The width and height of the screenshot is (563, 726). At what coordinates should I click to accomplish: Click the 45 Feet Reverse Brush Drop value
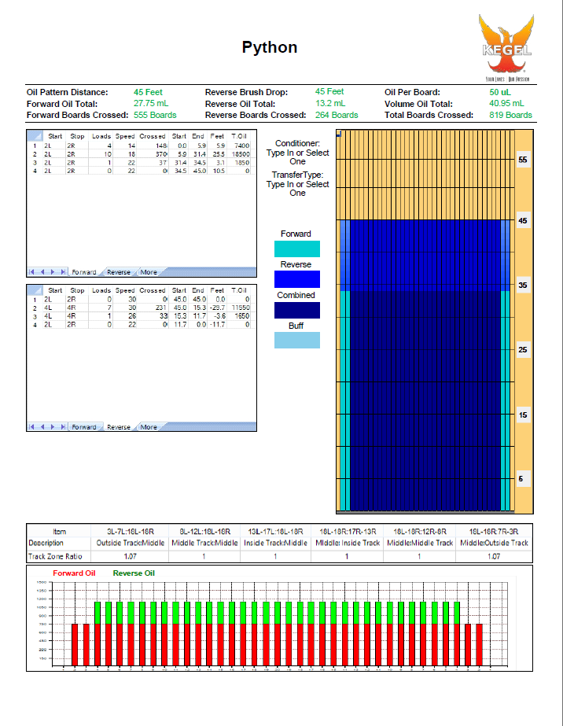click(329, 92)
